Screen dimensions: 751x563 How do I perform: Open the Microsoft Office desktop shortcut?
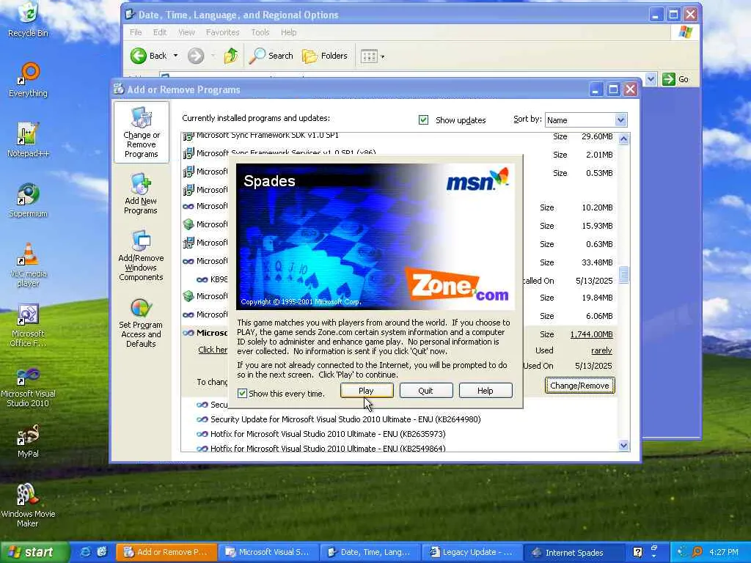(x=29, y=325)
